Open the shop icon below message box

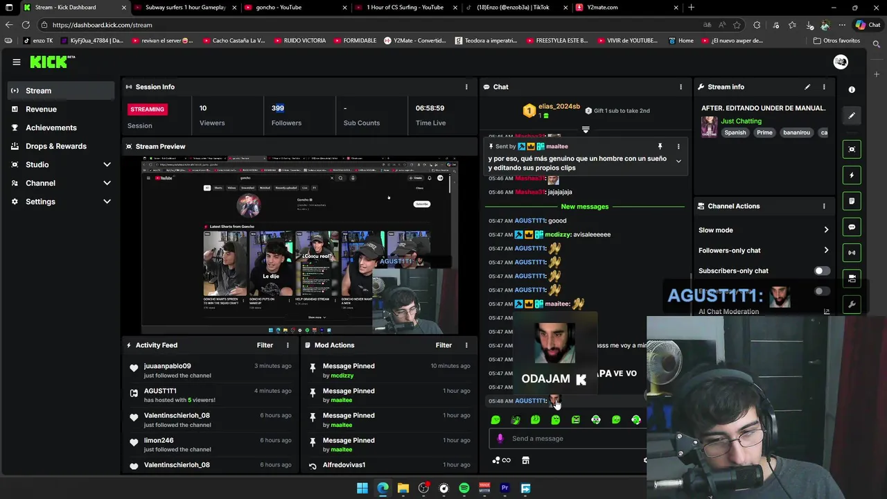pyautogui.click(x=525, y=460)
